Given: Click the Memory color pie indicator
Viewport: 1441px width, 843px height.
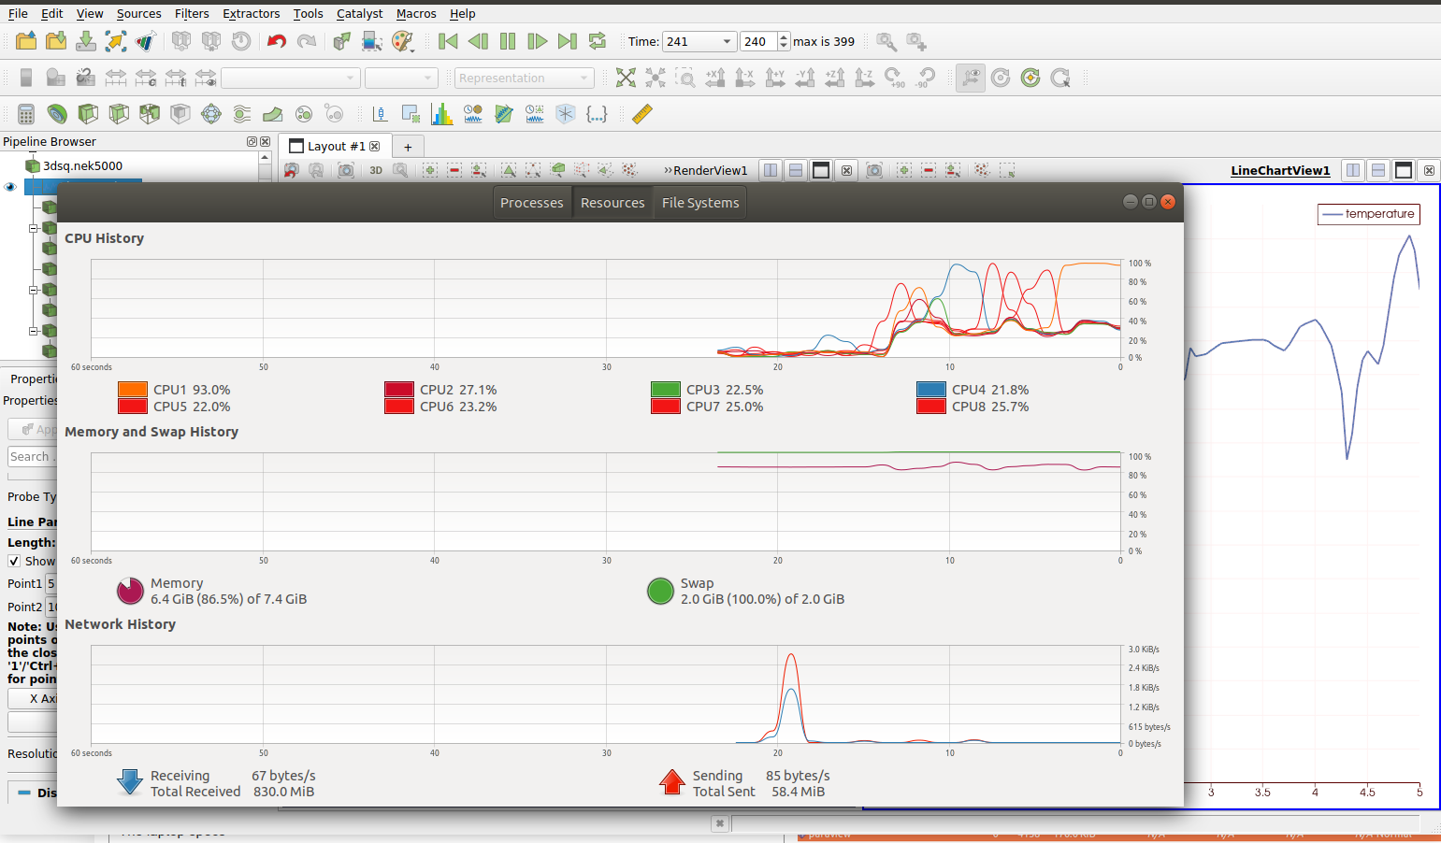Looking at the screenshot, I should click(130, 591).
